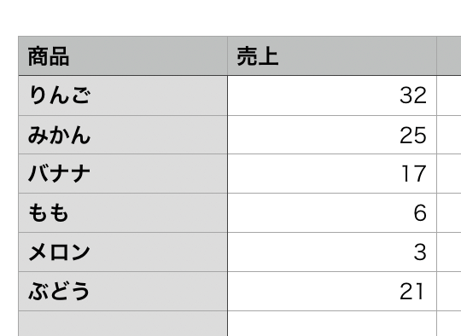The width and height of the screenshot is (461, 336).
Task: Select the empty cell right of 17
Action: (x=449, y=174)
